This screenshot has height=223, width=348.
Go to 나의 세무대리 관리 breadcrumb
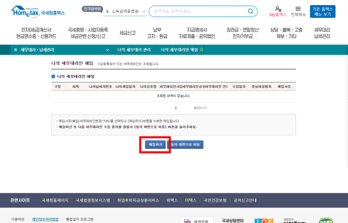(134, 50)
